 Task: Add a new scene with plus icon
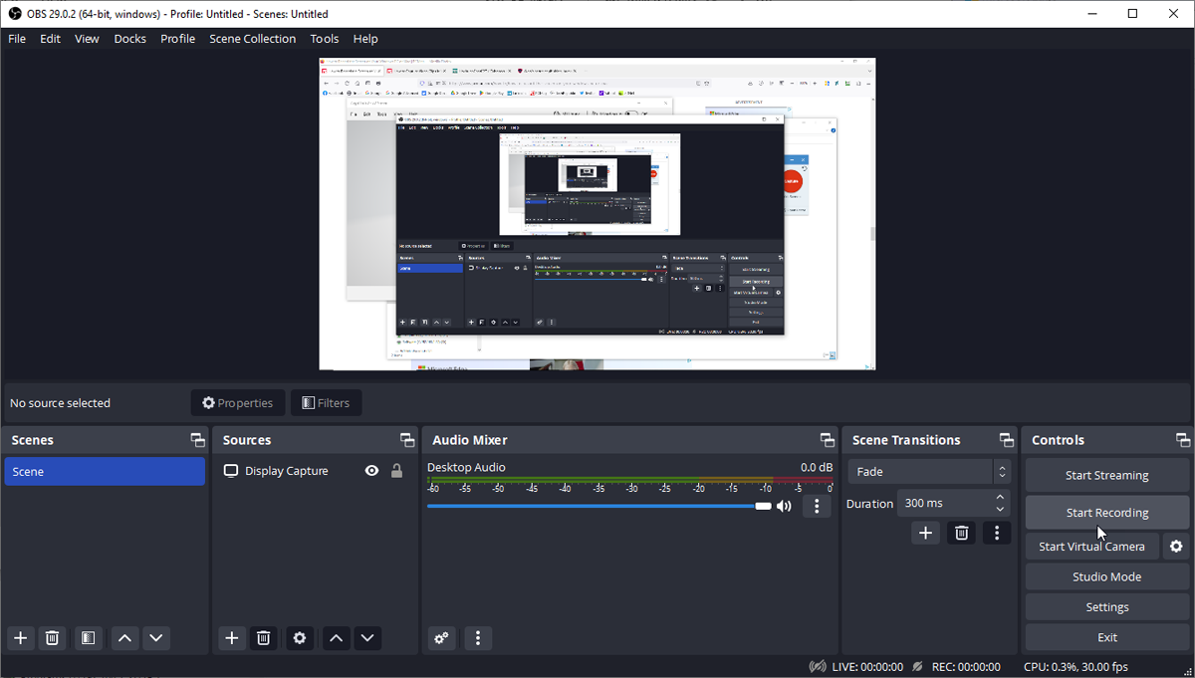21,638
